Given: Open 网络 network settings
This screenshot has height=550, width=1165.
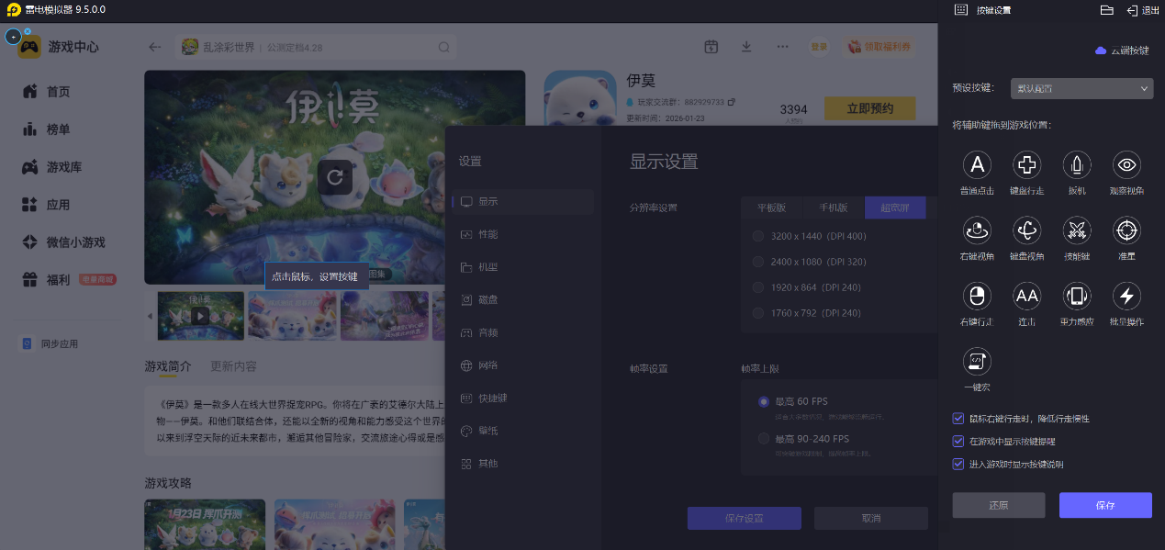Looking at the screenshot, I should 522,365.
